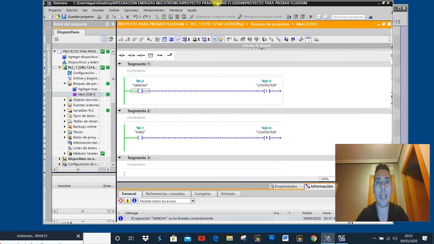Switch to the Sintaxis tab
Viewport: 434px width, 244px height.
[228, 194]
